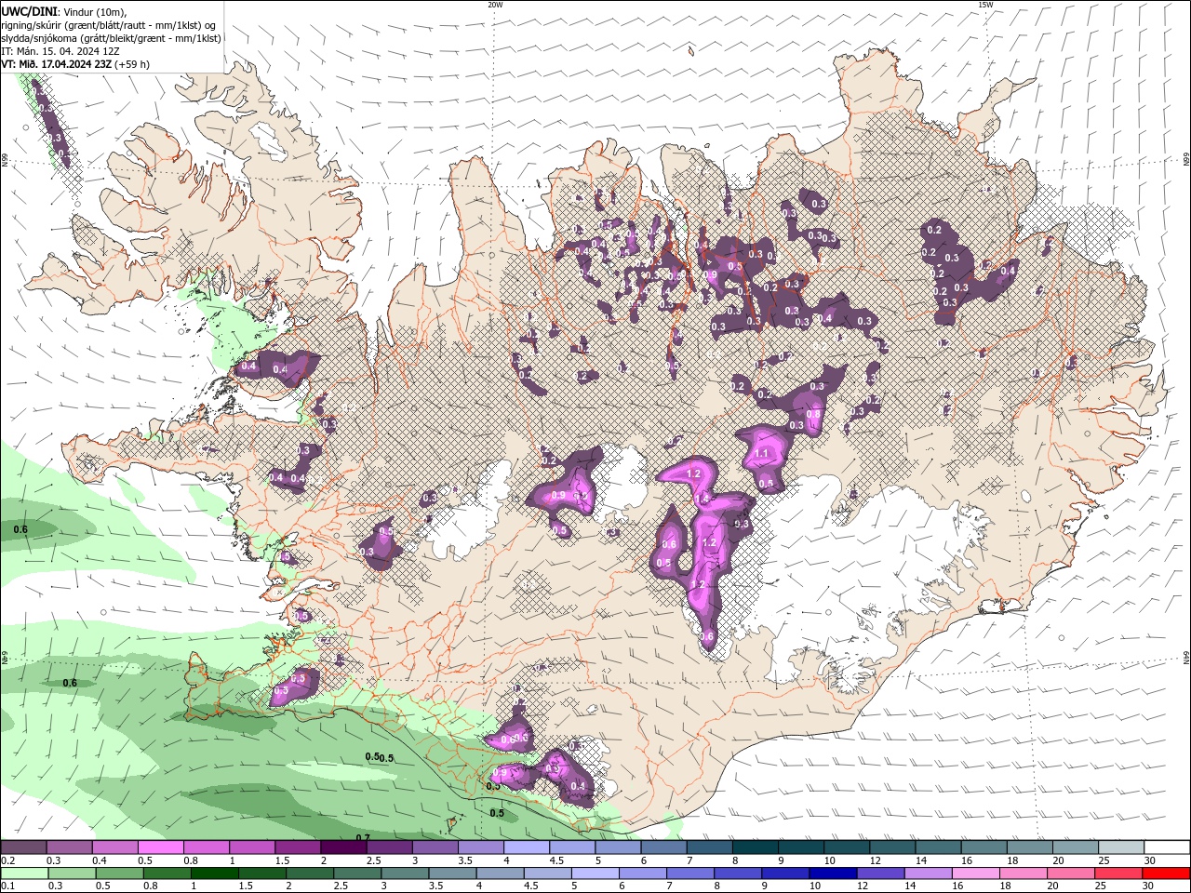The image size is (1191, 893).
Task: Click the rain legend swatch between 2 and 2.5
Action: pyautogui.click(x=311, y=873)
